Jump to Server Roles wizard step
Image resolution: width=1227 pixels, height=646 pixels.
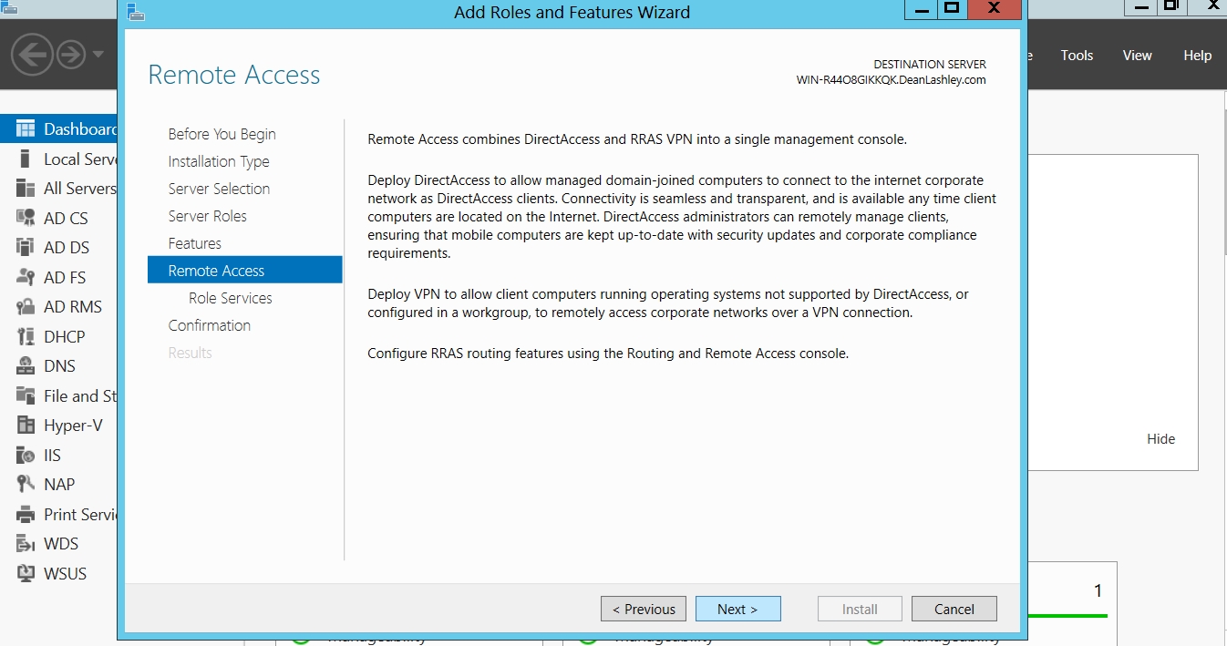[207, 216]
